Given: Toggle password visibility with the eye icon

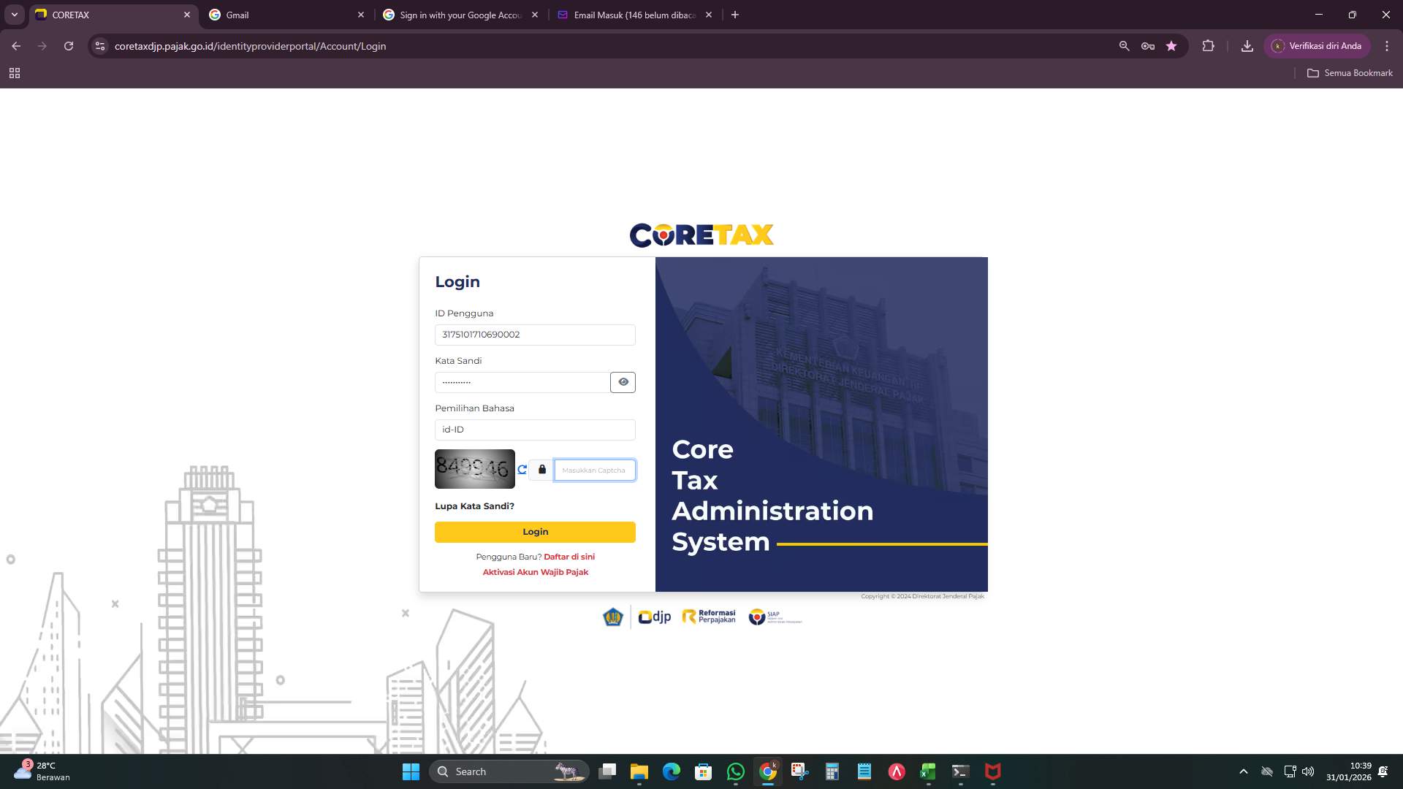Looking at the screenshot, I should coord(623,382).
